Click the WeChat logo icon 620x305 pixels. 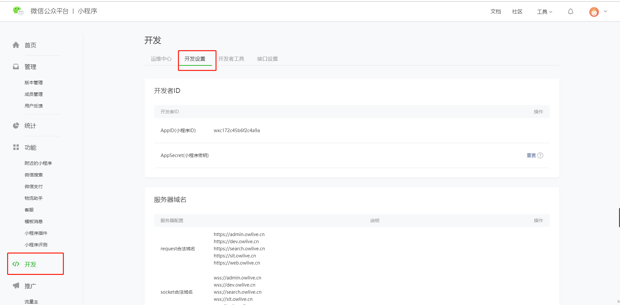[18, 11]
